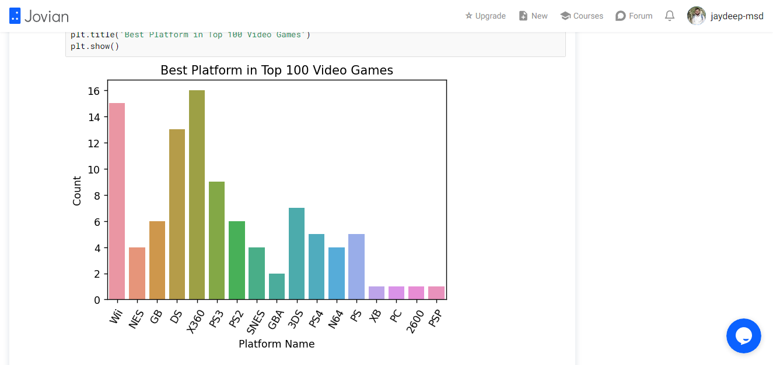The width and height of the screenshot is (773, 365).
Task: Click the user profile avatar
Action: click(697, 16)
